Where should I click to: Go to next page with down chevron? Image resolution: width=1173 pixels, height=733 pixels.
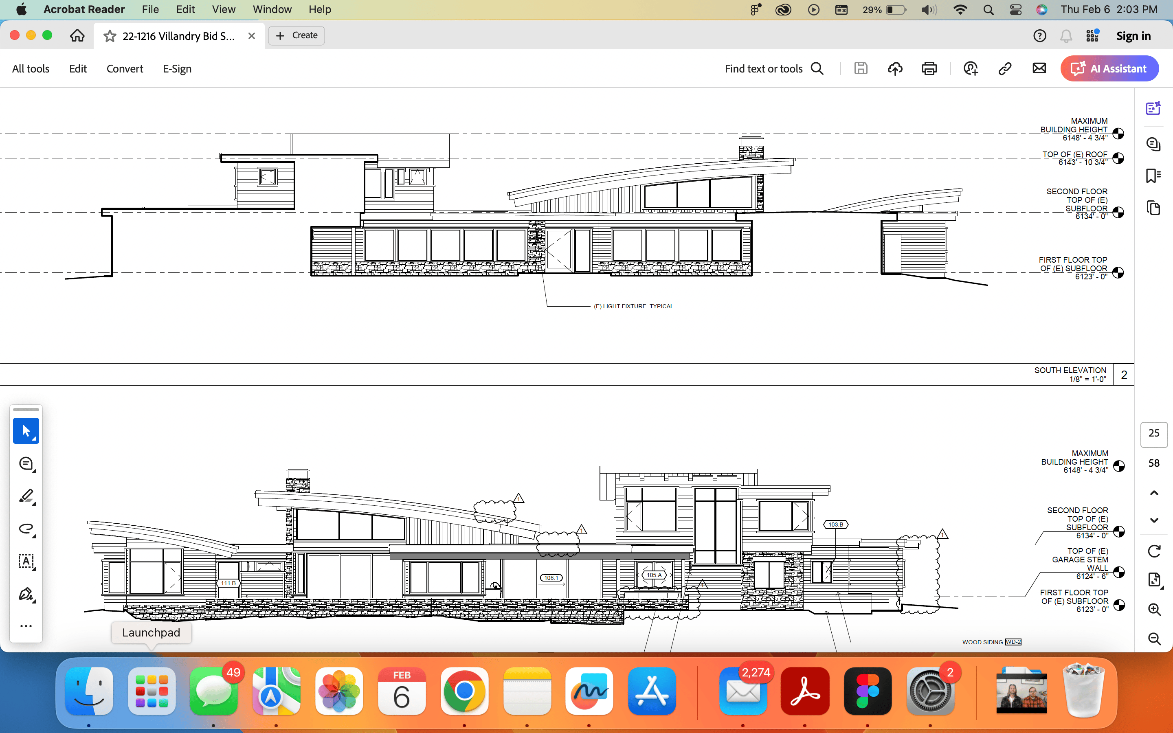(x=1154, y=520)
